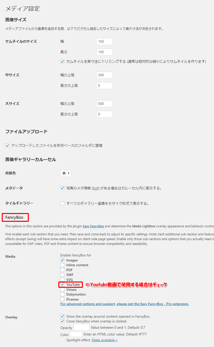Enable FancyBox for Inline content
The height and width of the screenshot is (347, 214).
coord(62,265)
